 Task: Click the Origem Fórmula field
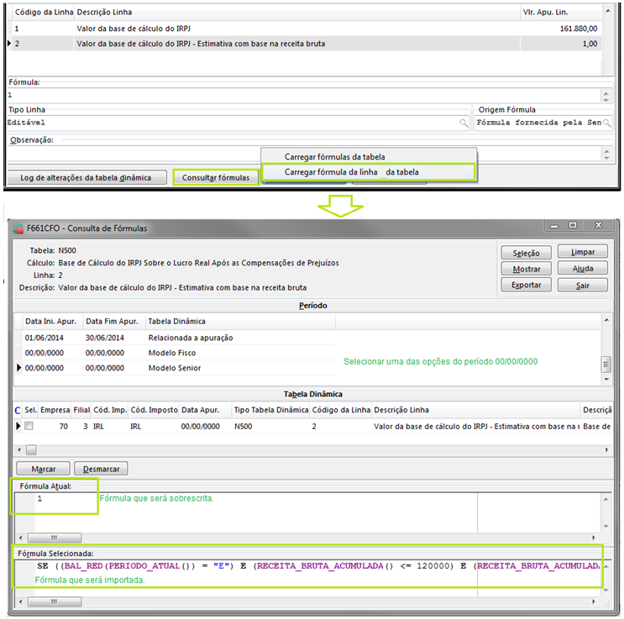click(539, 123)
